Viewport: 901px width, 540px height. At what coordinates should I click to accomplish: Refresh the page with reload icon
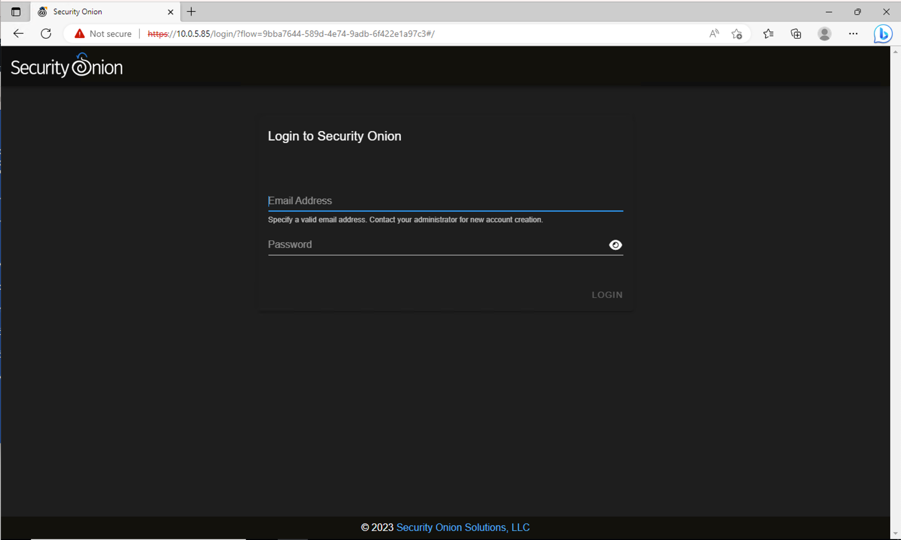click(x=46, y=33)
